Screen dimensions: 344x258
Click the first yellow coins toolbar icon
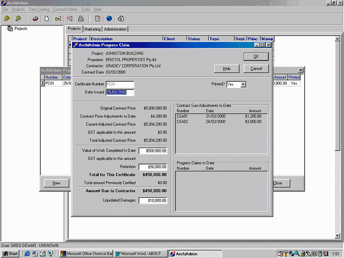pos(7,19)
